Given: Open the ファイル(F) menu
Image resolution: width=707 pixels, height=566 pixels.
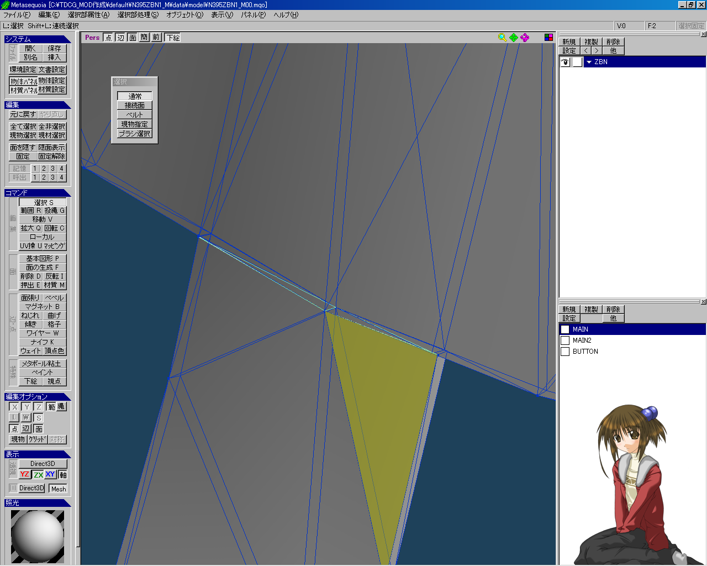Looking at the screenshot, I should pyautogui.click(x=17, y=15).
